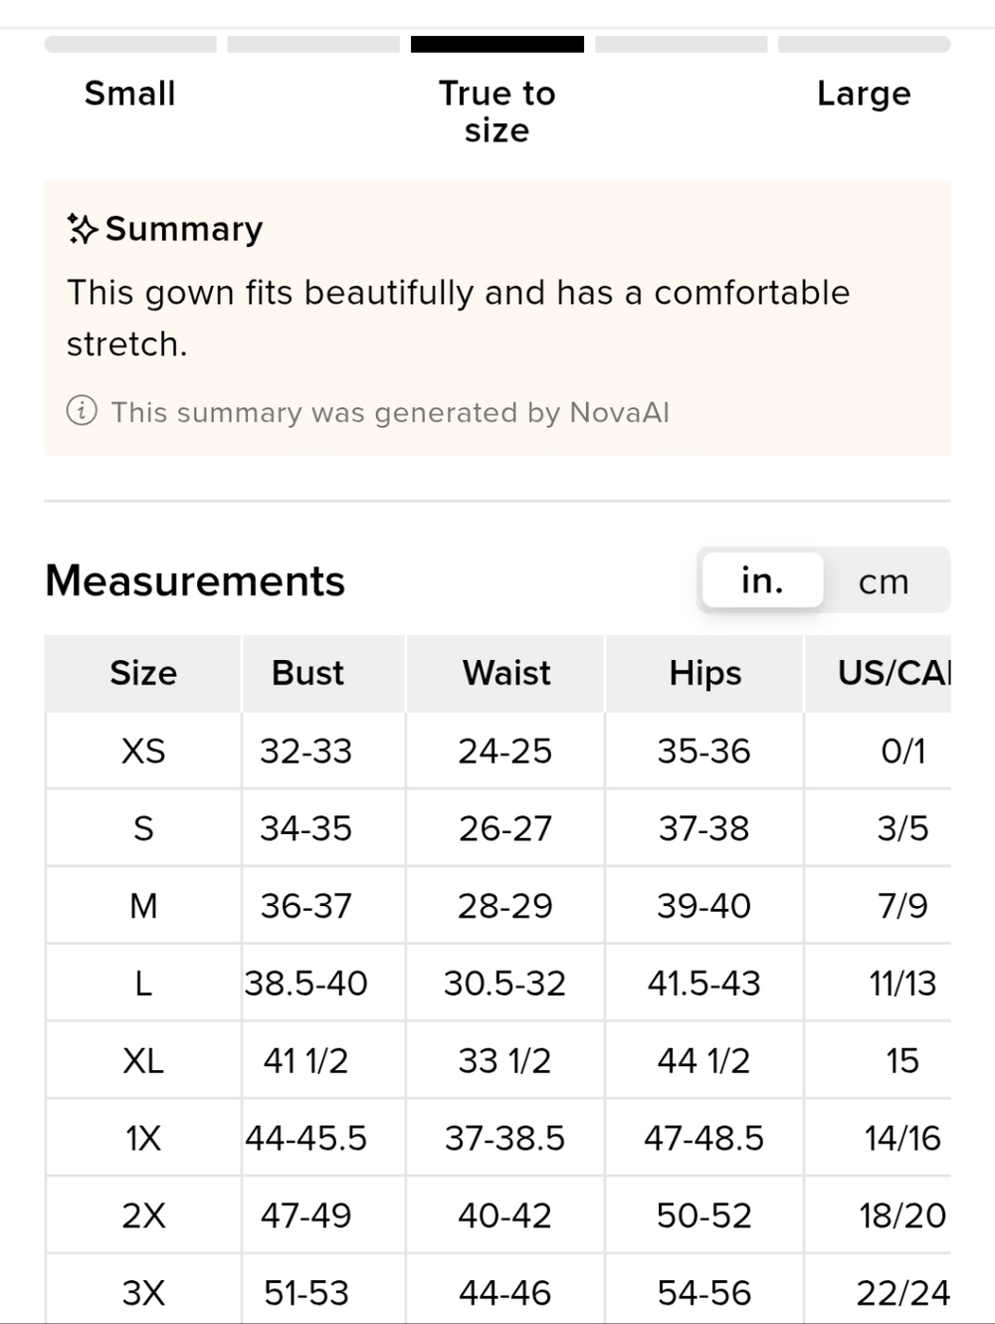Click the sparkle icon next to Summary
The image size is (995, 1324).
tap(82, 229)
